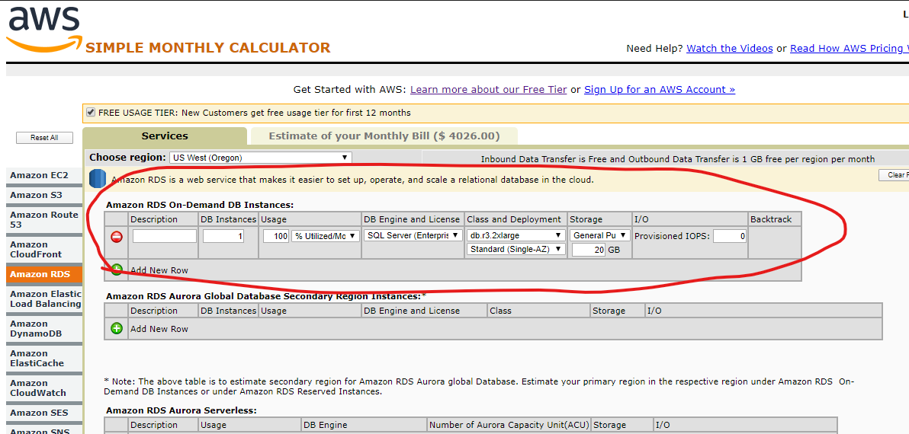This screenshot has height=434, width=909.
Task: Select Amazon Route 53 in the sidebar
Action: pyautogui.click(x=43, y=219)
